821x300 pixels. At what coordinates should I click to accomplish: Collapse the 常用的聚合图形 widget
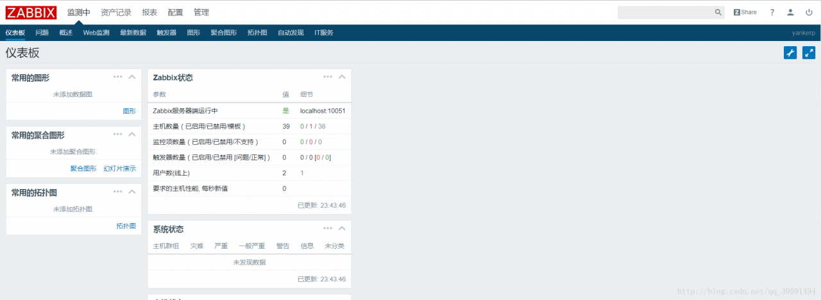(132, 135)
